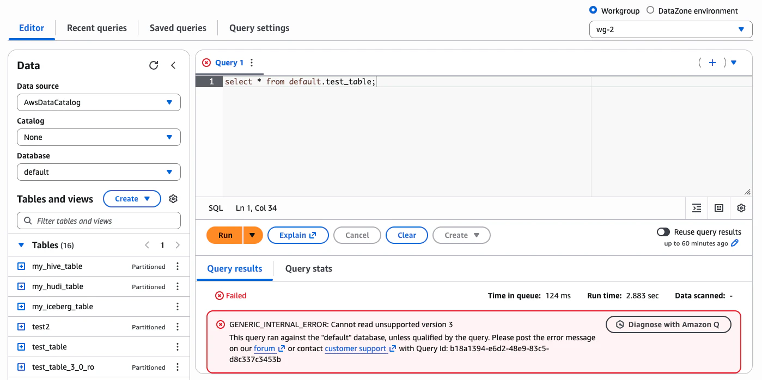Open the query tabs overflow dropdown

click(734, 63)
